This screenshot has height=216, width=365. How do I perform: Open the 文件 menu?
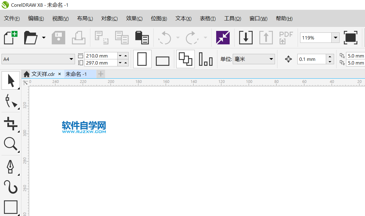point(12,18)
